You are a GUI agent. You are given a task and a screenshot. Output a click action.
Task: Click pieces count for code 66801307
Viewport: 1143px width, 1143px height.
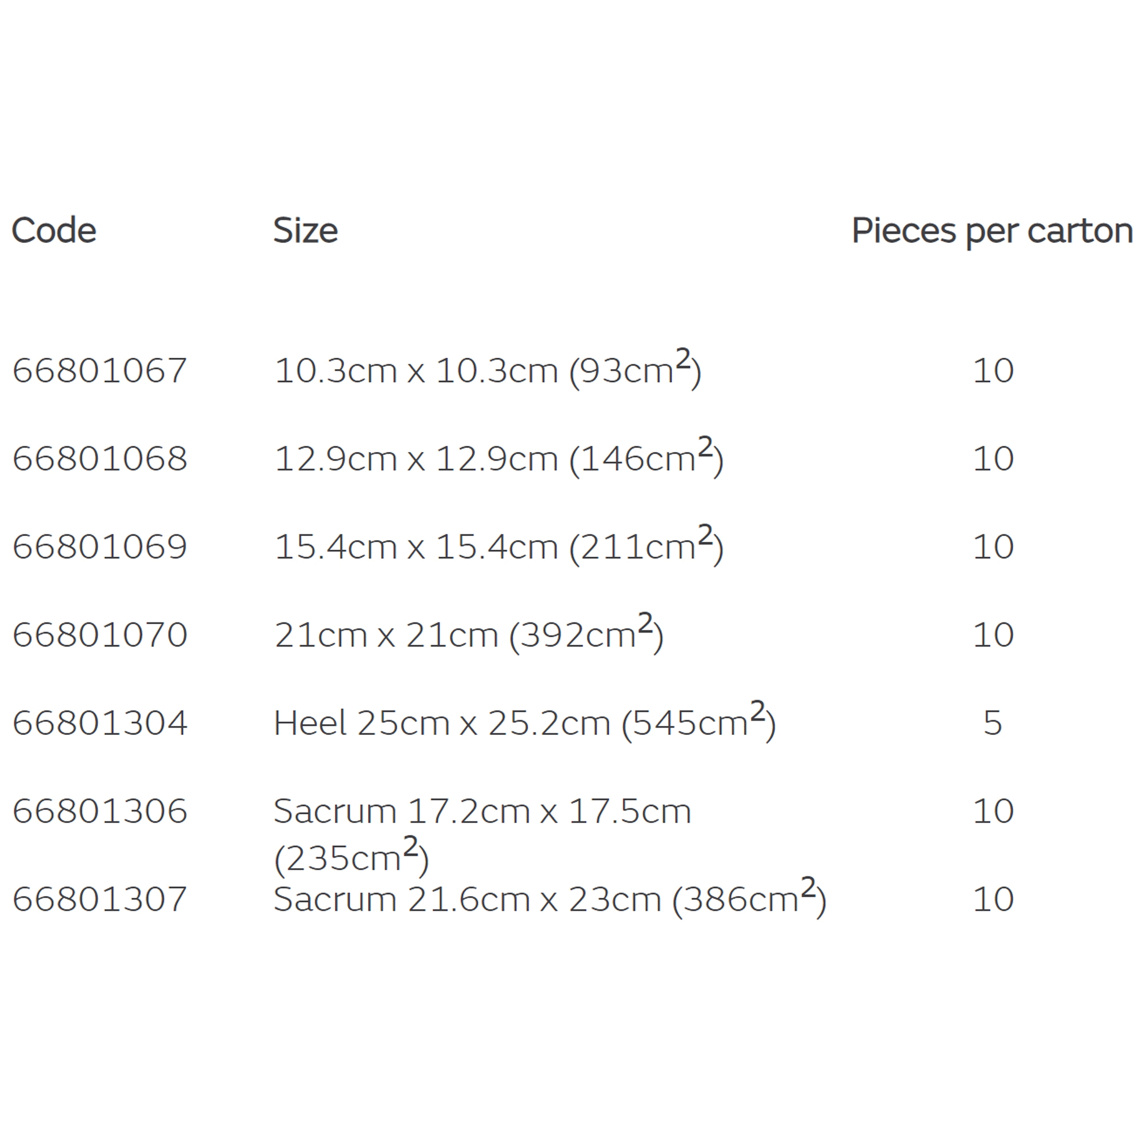993,899
